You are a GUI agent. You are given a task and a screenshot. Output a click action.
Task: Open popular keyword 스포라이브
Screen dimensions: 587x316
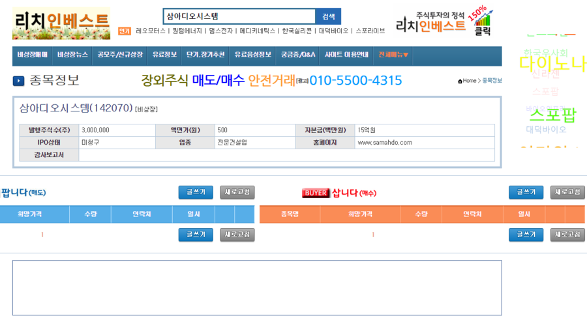(370, 31)
